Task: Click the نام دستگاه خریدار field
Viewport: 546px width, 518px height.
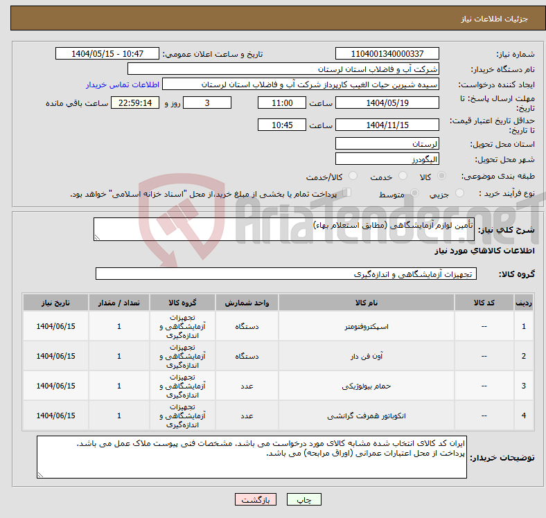Action: pyautogui.click(x=283, y=69)
